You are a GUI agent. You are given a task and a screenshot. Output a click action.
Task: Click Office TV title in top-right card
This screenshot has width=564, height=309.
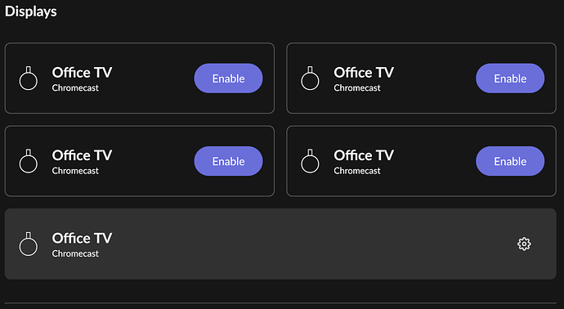point(364,72)
